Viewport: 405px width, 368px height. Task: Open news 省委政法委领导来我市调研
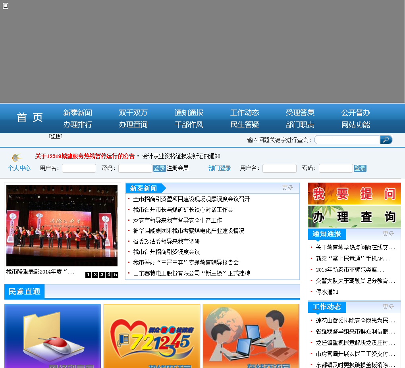click(x=166, y=241)
